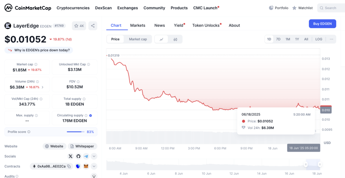The height and width of the screenshot is (178, 345).
Task: Open the Whitepaper link button
Action: [x=83, y=146]
